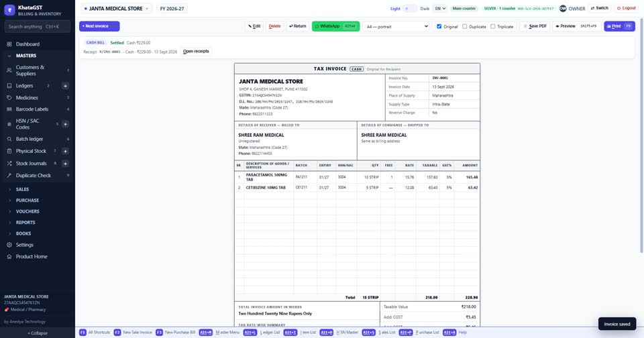
Task: Click the Invoice saved notification
Action: coord(617,324)
